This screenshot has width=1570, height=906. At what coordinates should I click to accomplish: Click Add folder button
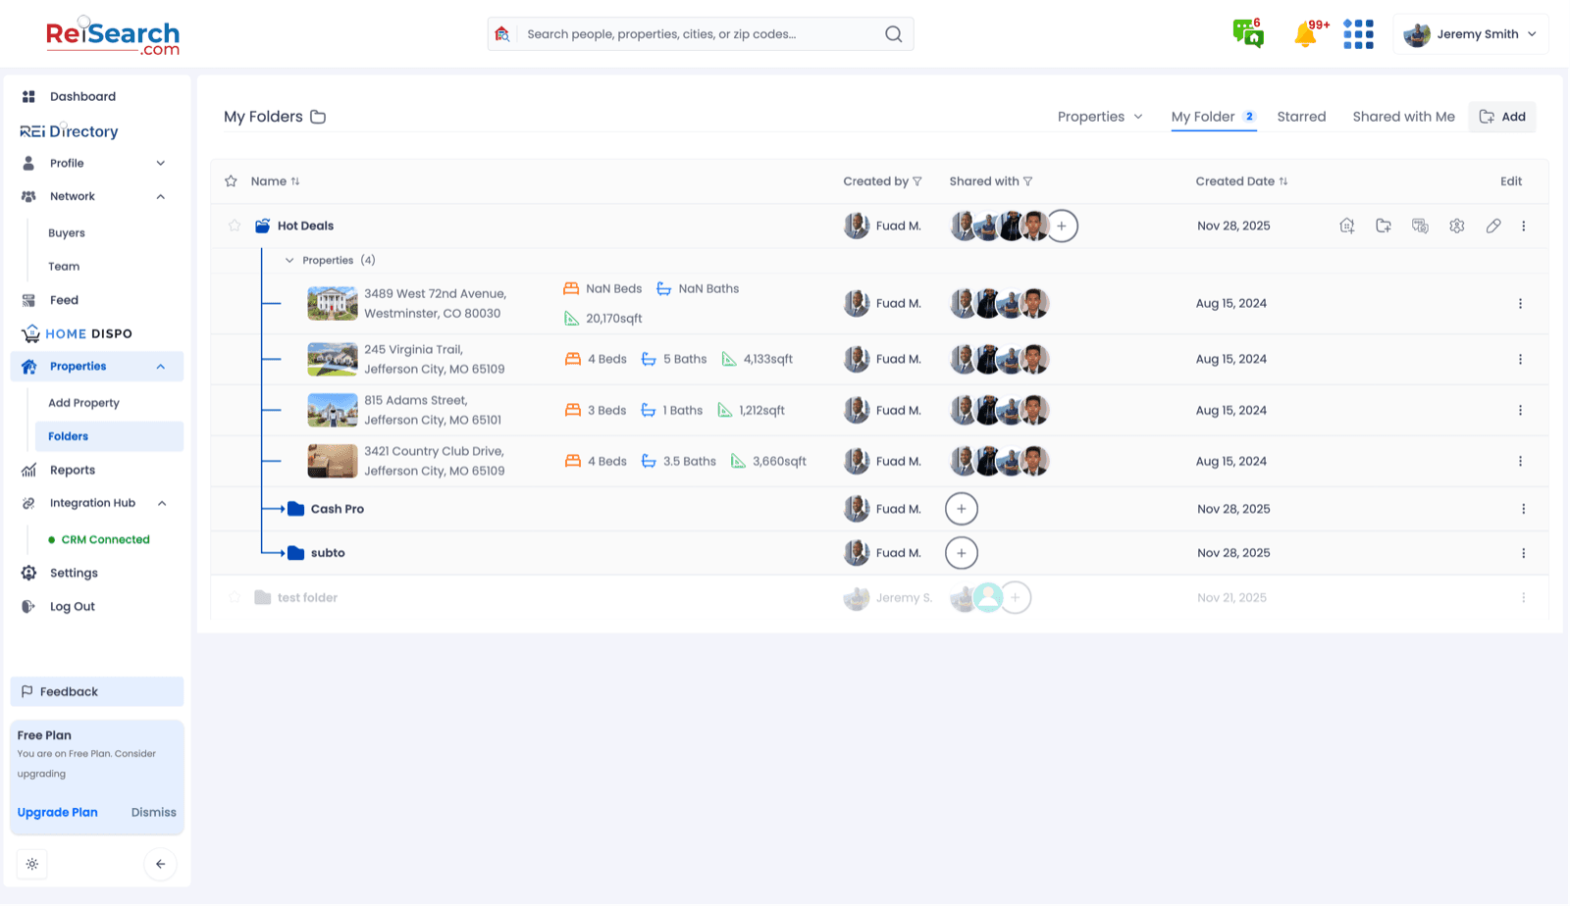[1502, 117]
